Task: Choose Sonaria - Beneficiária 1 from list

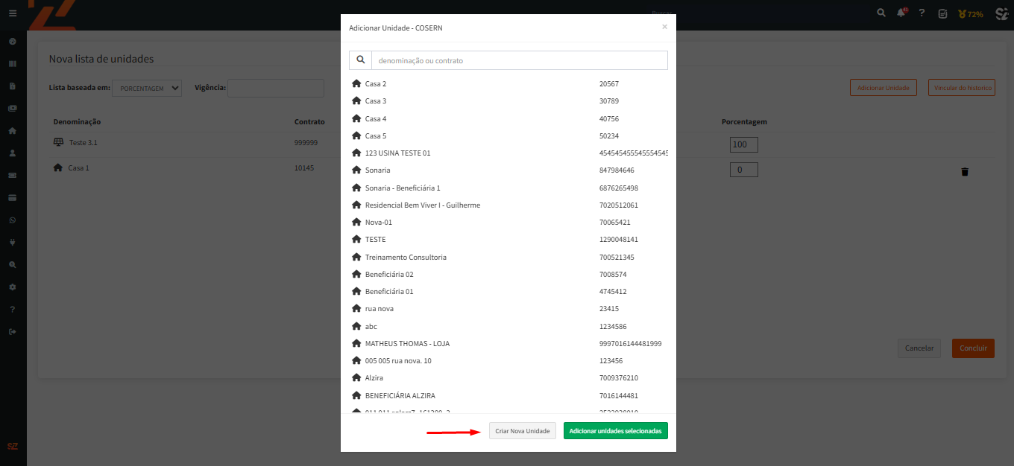Action: pyautogui.click(x=403, y=188)
